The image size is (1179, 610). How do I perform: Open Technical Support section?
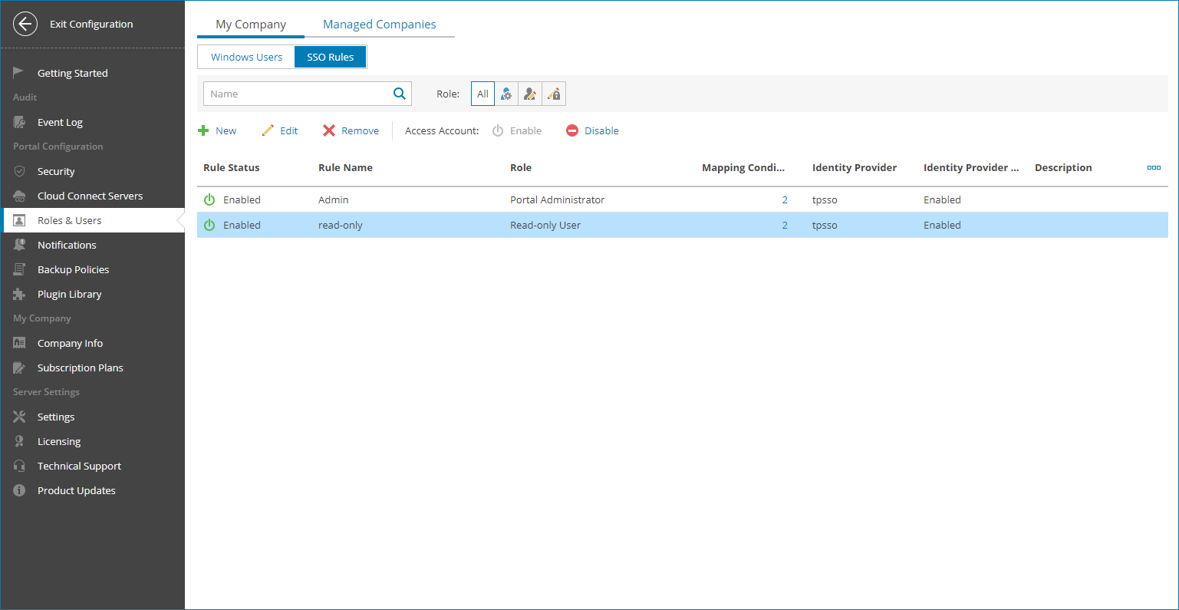[79, 466]
